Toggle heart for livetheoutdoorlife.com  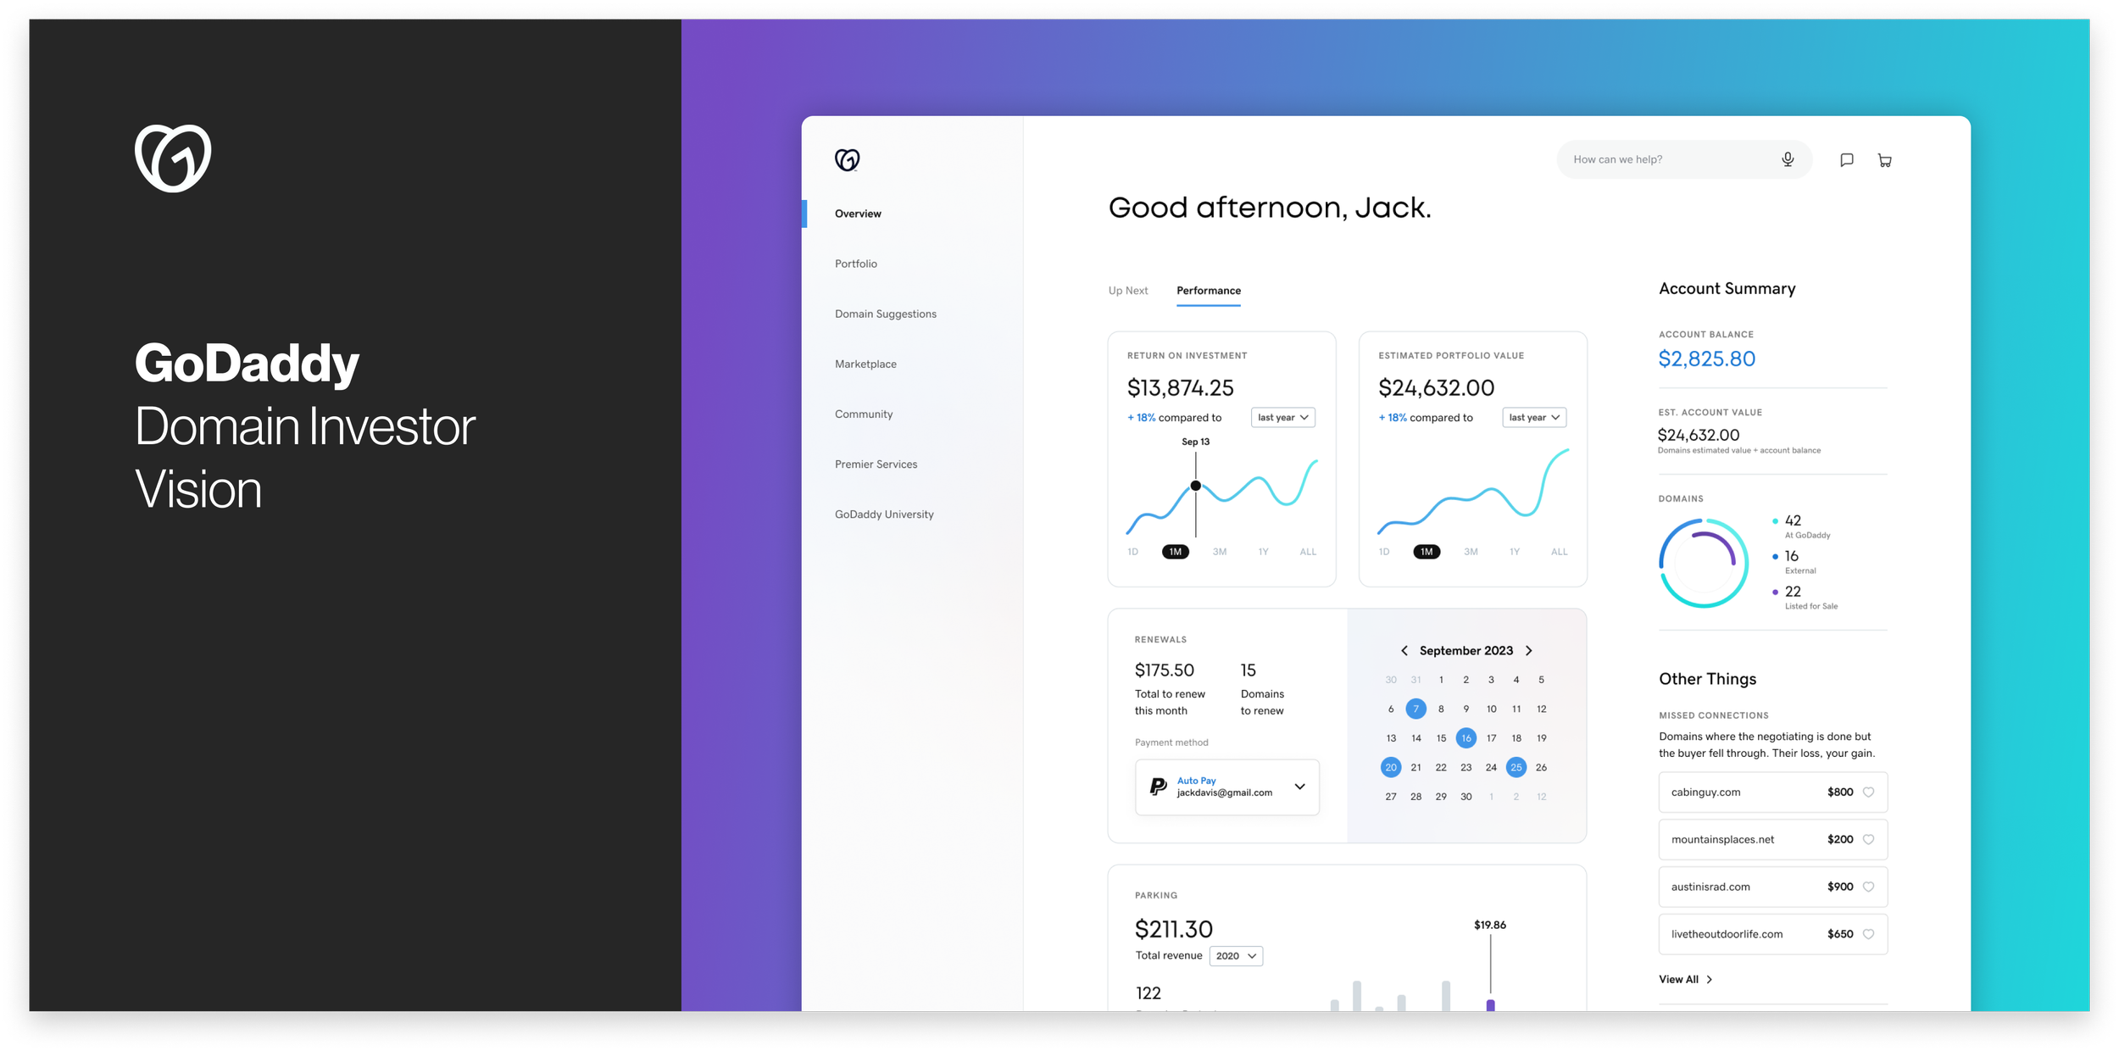point(1868,934)
